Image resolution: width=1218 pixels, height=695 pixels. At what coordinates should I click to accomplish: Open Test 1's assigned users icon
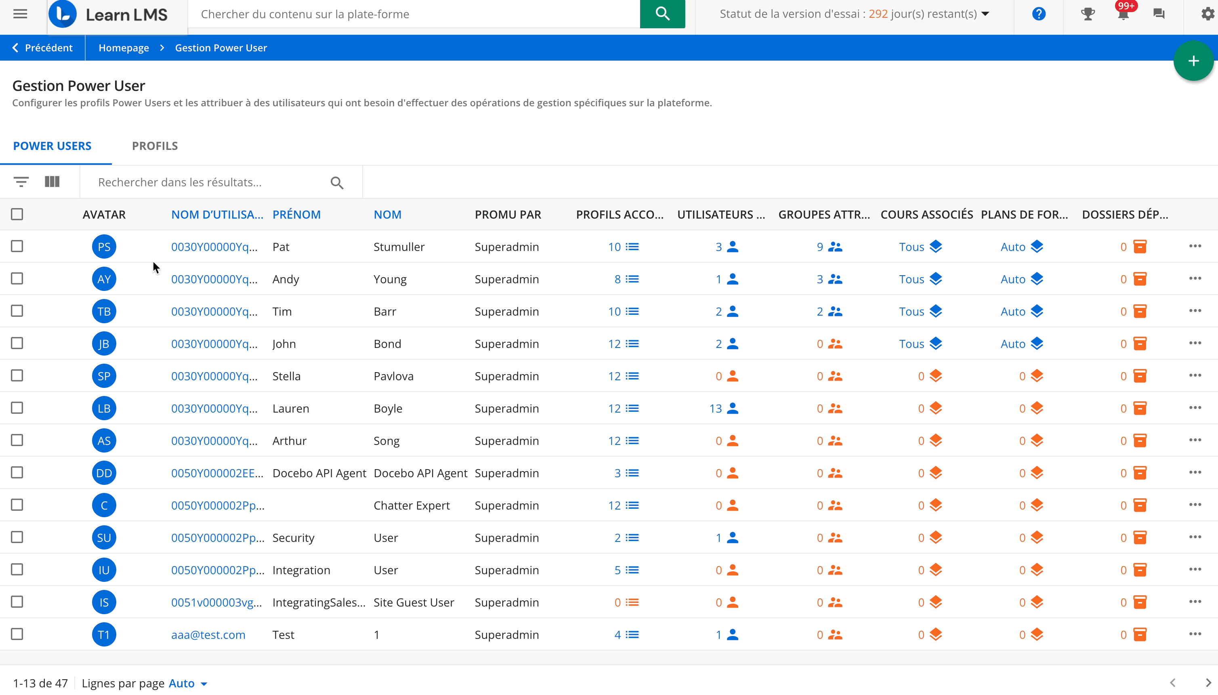pos(732,635)
